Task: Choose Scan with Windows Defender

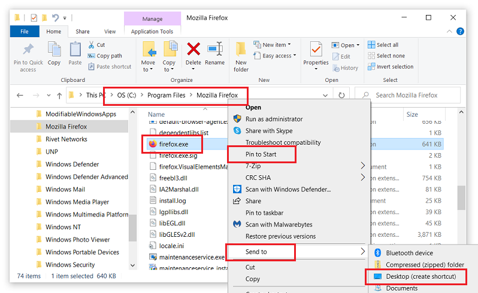Action: coord(288,189)
